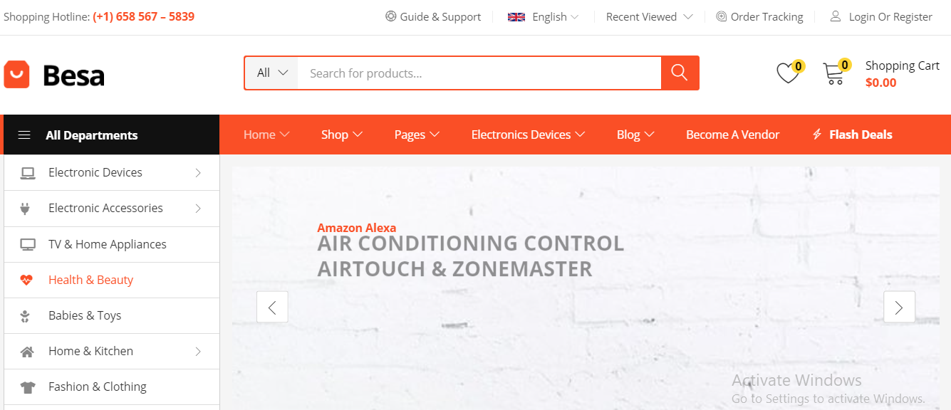This screenshot has width=951, height=410.
Task: Click the heart icon for Health & Beauty
Action: coord(27,280)
